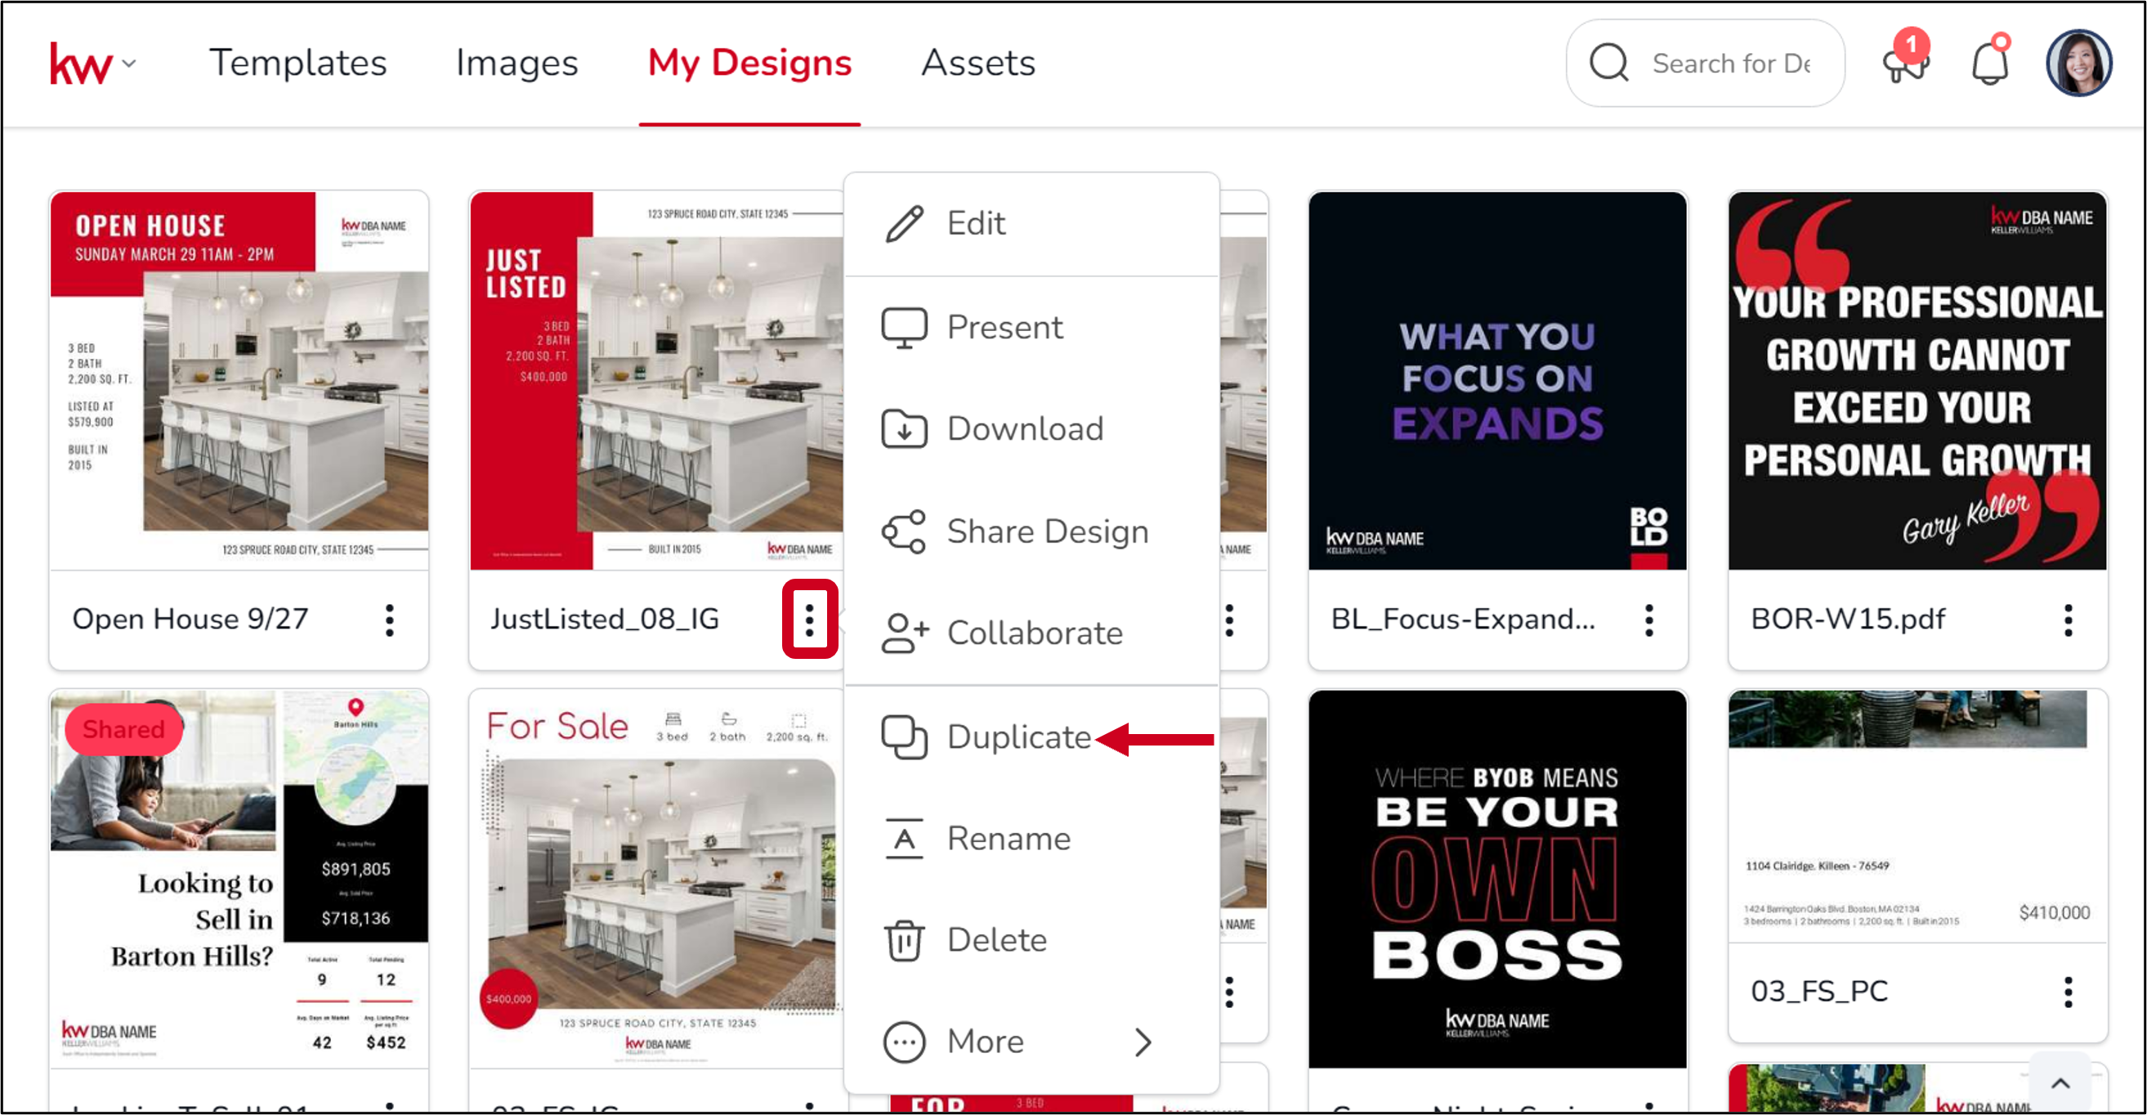2147x1115 pixels.
Task: Choose Edit from the context menu
Action: point(1031,223)
